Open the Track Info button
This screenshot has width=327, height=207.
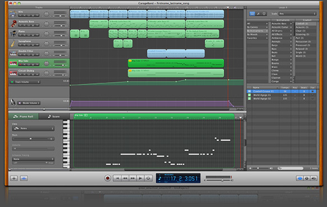pos(307,178)
